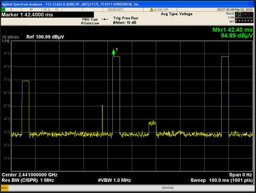Select marker 1 diamond on the trace
256x193 pixels.
114,53
